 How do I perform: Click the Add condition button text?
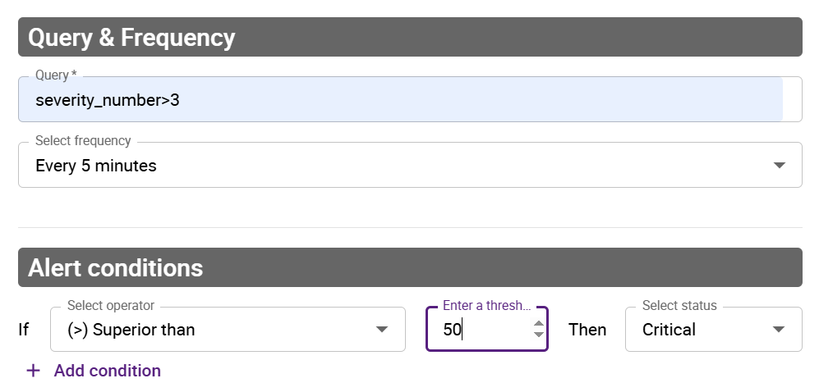coord(108,371)
